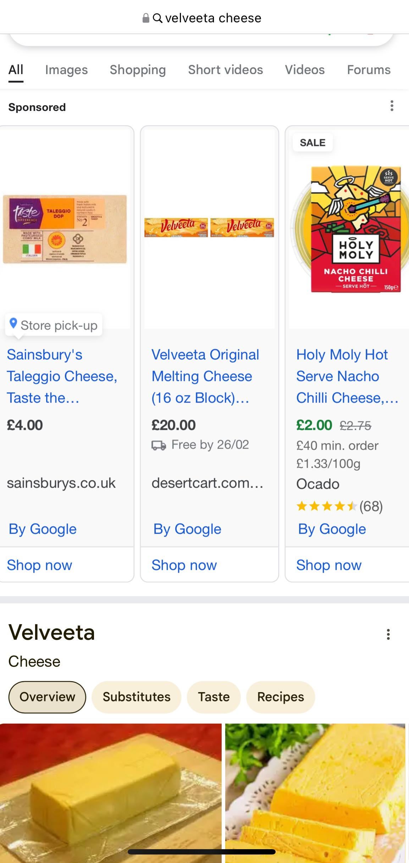Viewport: 409px width, 863px height.
Task: Tap the Velveeta boxes product image
Action: (209, 228)
